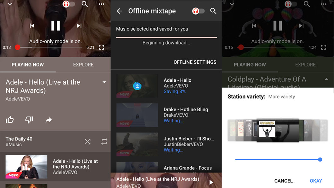Open OFFLINE SETTINGS

tap(195, 62)
